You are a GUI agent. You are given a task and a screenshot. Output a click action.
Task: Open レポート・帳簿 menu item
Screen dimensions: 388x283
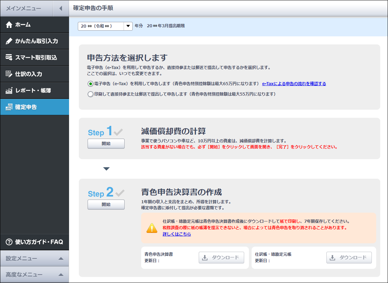coord(35,91)
